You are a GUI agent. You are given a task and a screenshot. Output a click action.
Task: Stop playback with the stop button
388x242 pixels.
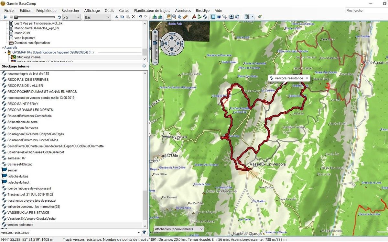point(11,17)
